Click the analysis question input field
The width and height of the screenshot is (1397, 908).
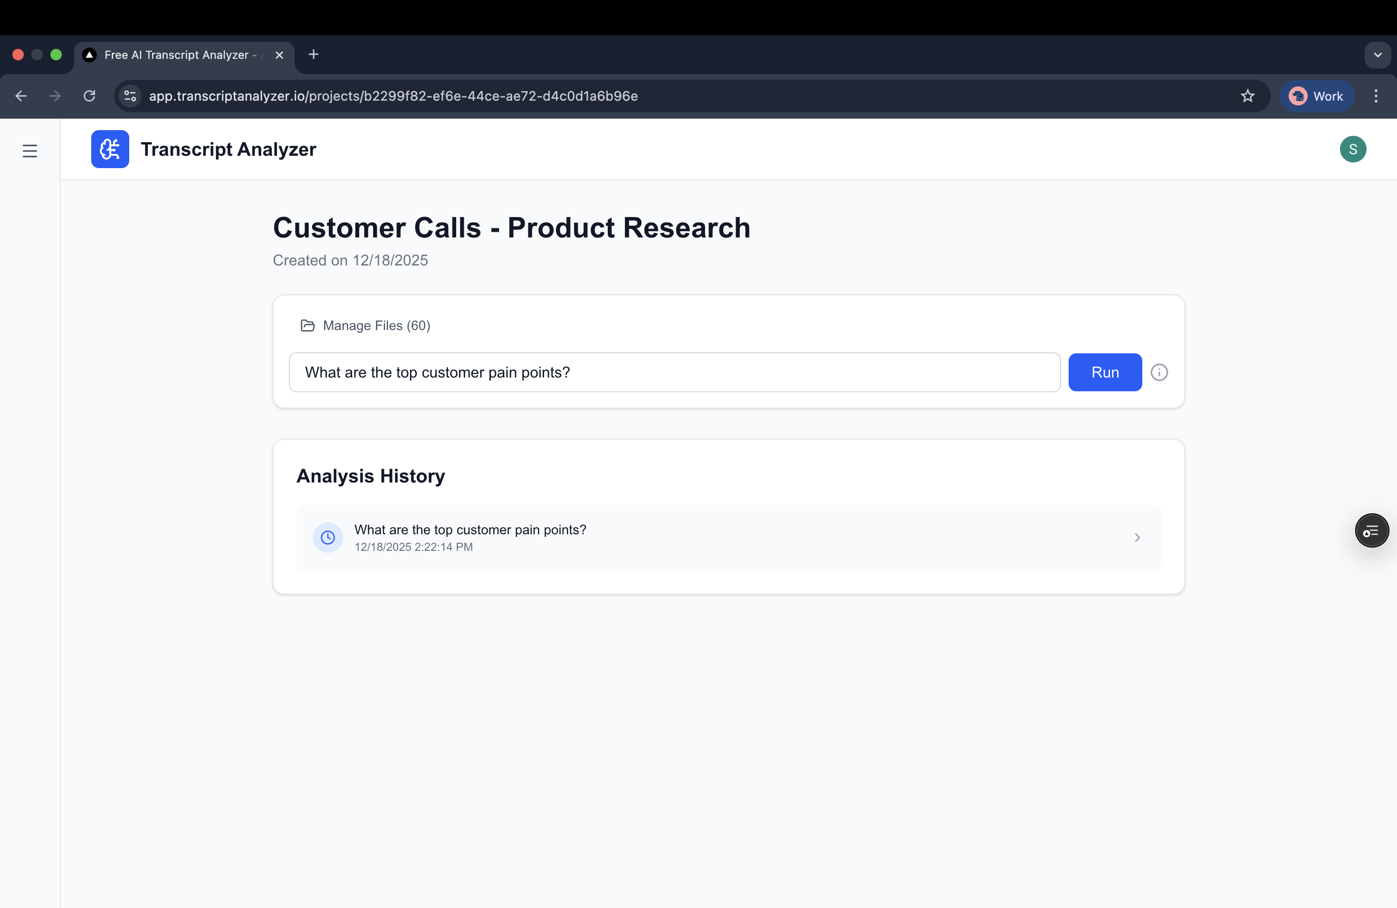[674, 372]
